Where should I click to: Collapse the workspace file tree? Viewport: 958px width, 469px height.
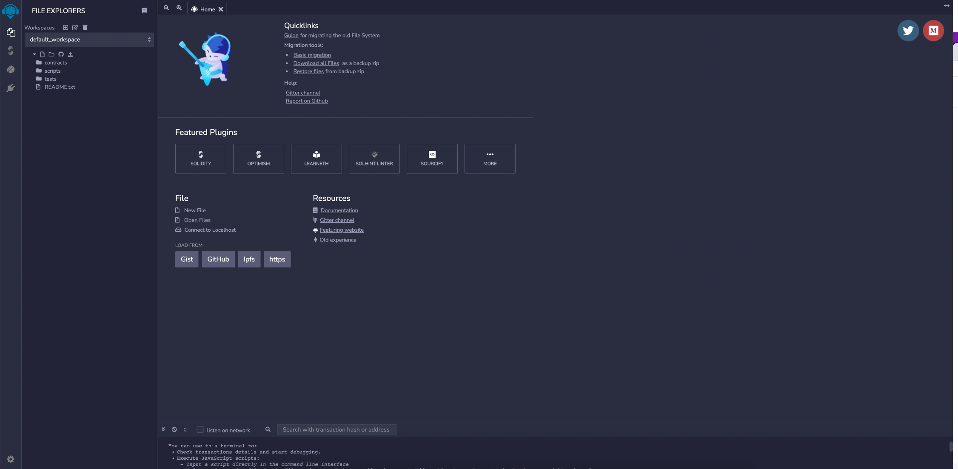(x=34, y=54)
